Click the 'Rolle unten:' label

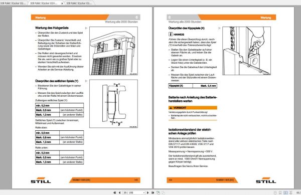pyautogui.click(x=42, y=147)
